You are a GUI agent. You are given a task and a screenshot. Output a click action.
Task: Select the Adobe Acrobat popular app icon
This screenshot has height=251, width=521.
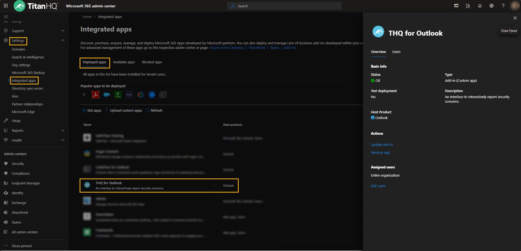click(95, 95)
